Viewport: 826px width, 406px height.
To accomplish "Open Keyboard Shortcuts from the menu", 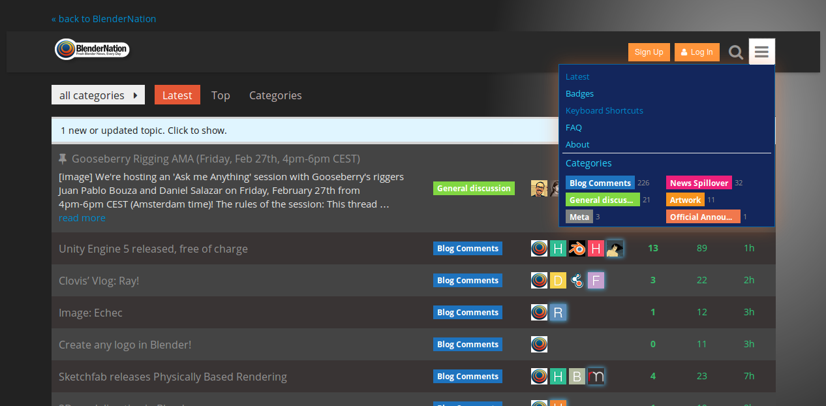I will coord(604,110).
